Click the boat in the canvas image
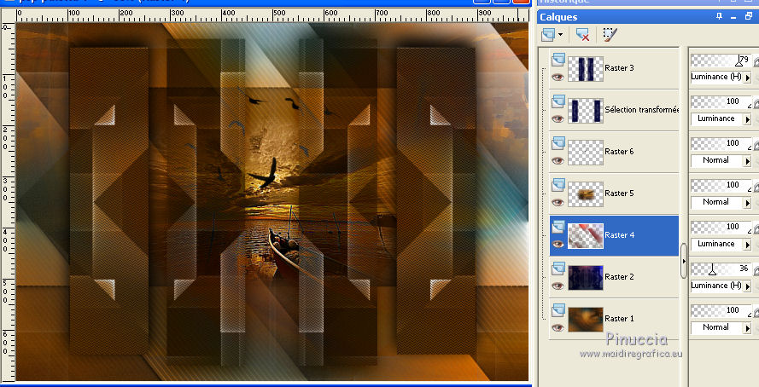759x387 pixels. pos(284,252)
